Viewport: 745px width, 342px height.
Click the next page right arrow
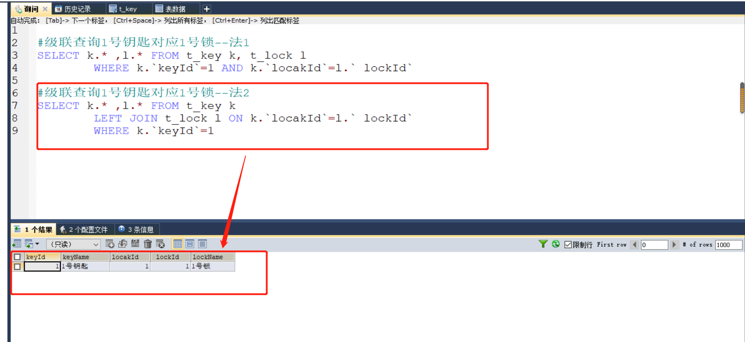coord(675,245)
